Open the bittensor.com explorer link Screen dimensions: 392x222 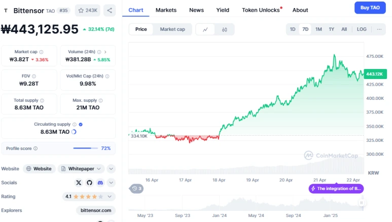click(96, 210)
